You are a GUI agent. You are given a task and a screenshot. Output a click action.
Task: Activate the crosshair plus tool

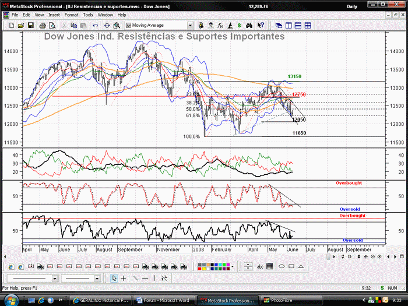click(124, 279)
